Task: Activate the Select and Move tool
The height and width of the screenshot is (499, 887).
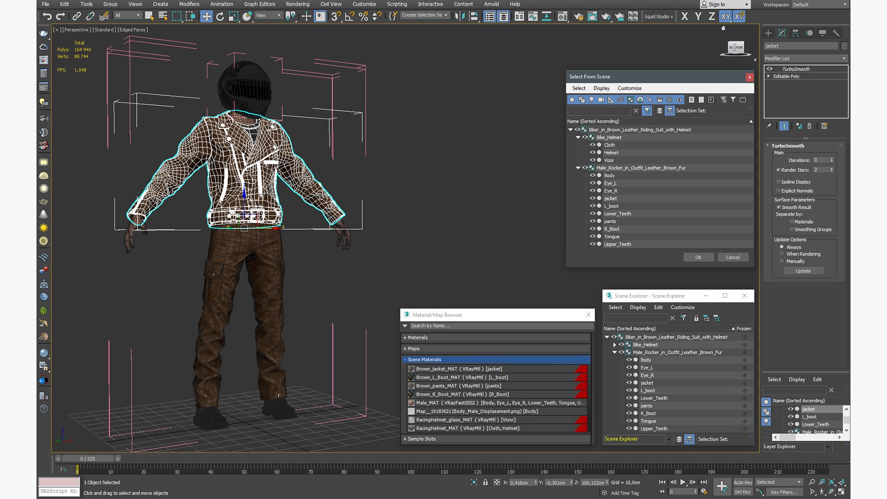Action: point(206,17)
